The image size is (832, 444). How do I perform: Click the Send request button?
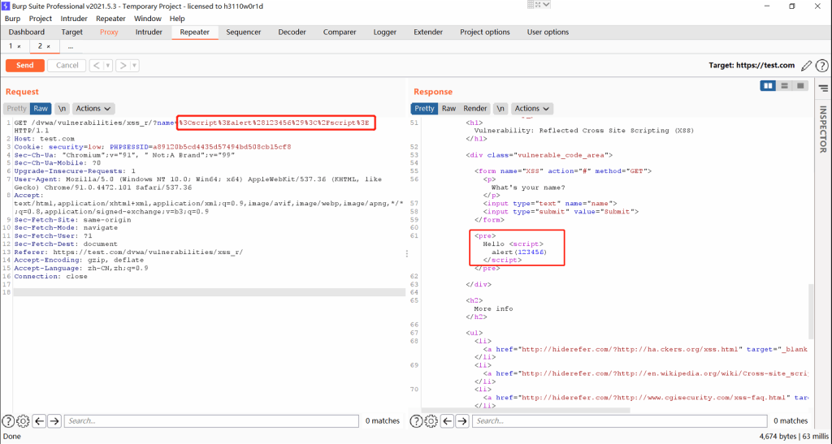click(x=25, y=66)
